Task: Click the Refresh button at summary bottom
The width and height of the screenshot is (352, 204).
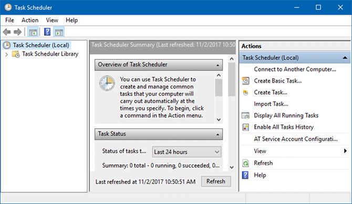Action: coord(216,181)
